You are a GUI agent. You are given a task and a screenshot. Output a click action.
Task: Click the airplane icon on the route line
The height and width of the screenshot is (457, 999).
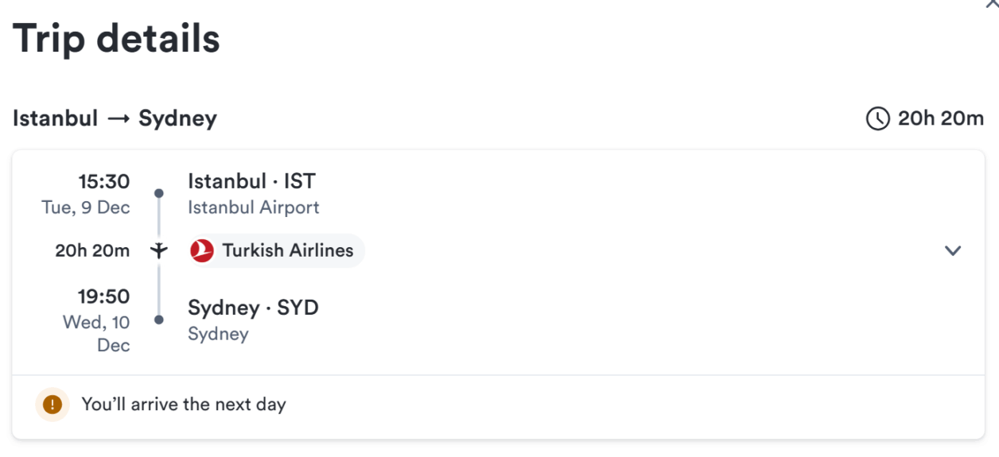159,250
